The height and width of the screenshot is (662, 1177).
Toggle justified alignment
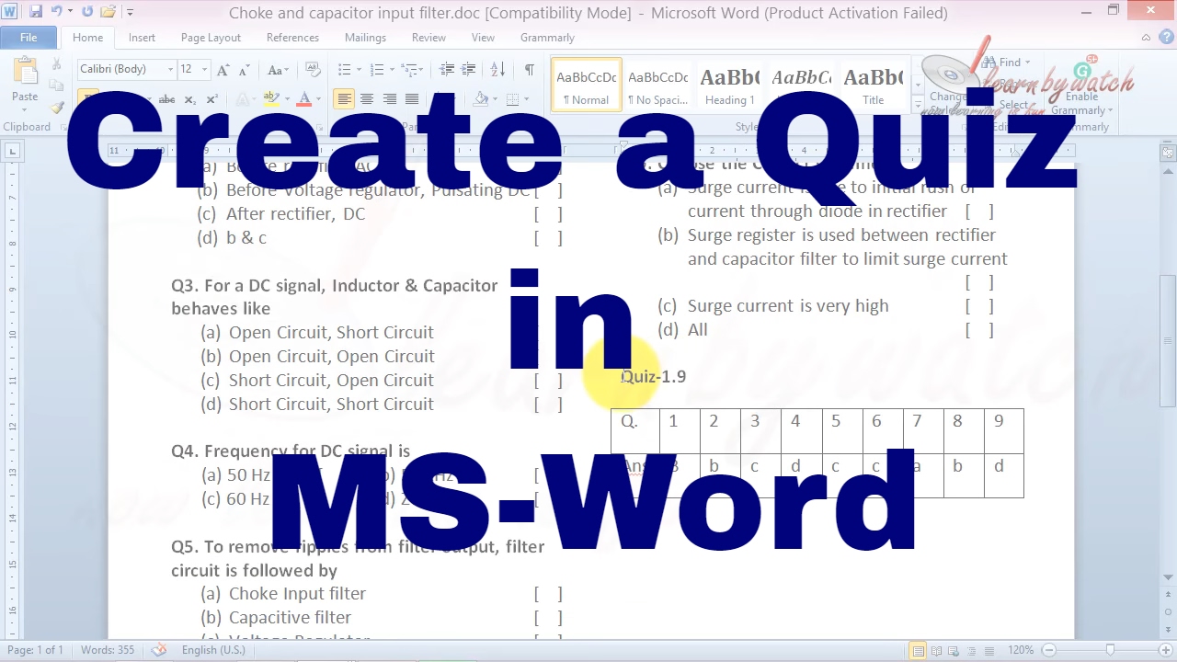click(x=412, y=99)
